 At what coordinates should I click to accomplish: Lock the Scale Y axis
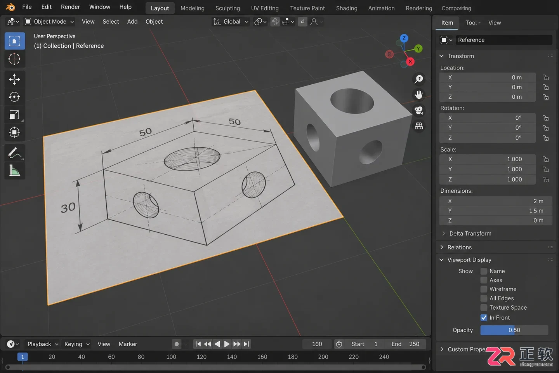[545, 169]
